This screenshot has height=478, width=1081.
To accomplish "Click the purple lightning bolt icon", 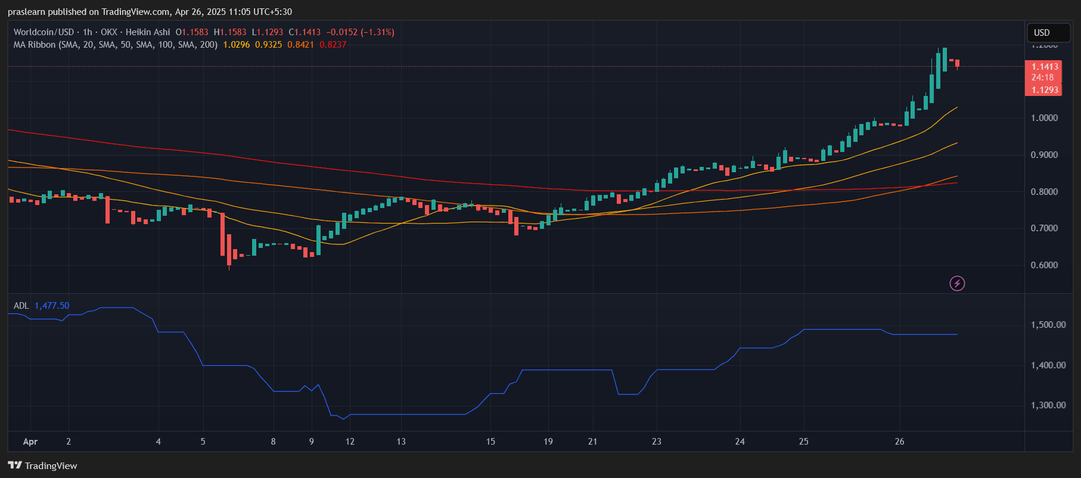I will [x=957, y=283].
